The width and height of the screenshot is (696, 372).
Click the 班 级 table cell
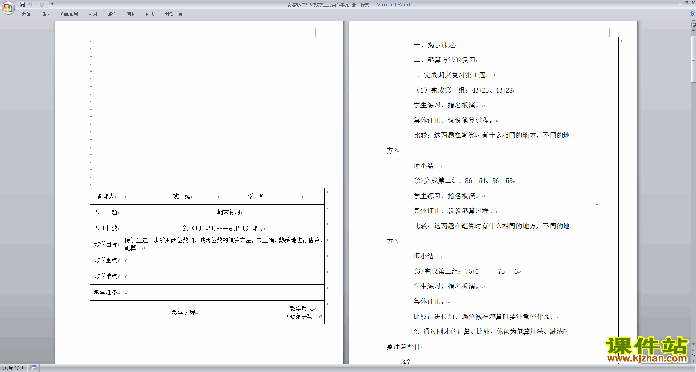182,196
